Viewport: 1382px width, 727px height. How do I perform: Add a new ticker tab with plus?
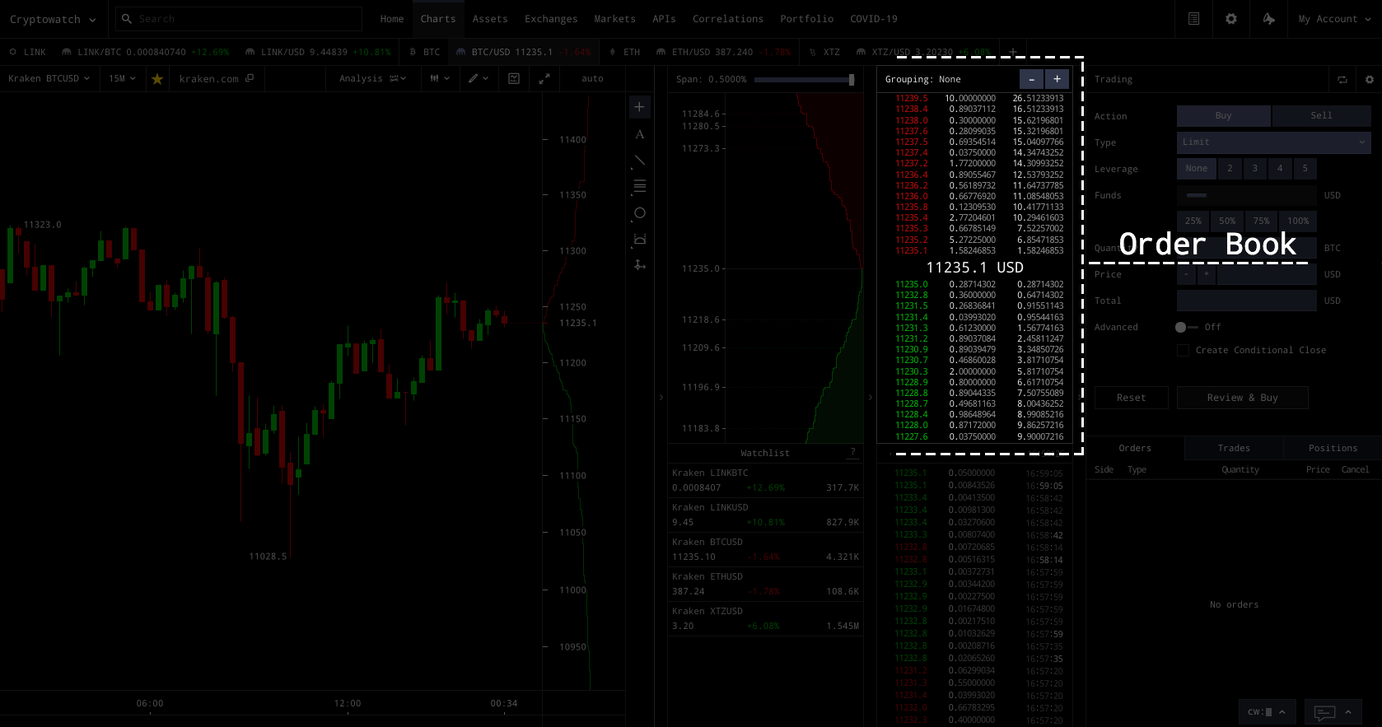coord(1013,51)
